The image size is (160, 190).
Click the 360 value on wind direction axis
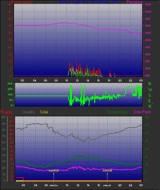click(10, 84)
